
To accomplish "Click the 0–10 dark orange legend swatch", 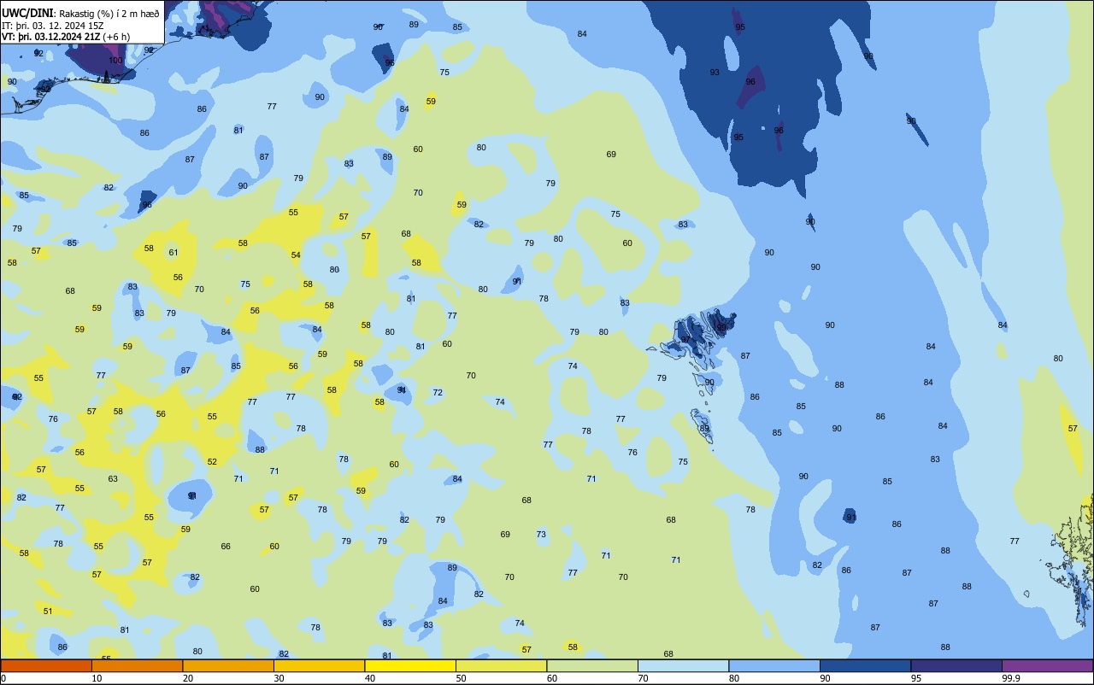I will (x=46, y=665).
